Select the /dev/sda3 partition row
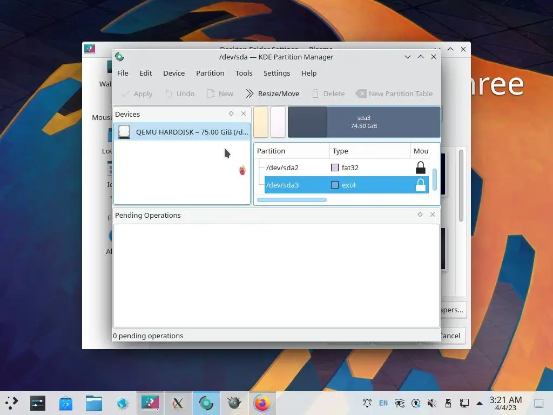Screen dimensions: 553x415 [x=346, y=185]
